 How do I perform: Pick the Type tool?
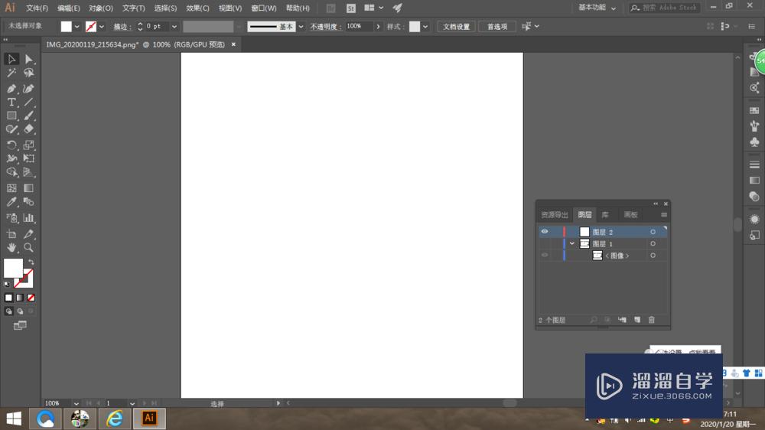[11, 102]
